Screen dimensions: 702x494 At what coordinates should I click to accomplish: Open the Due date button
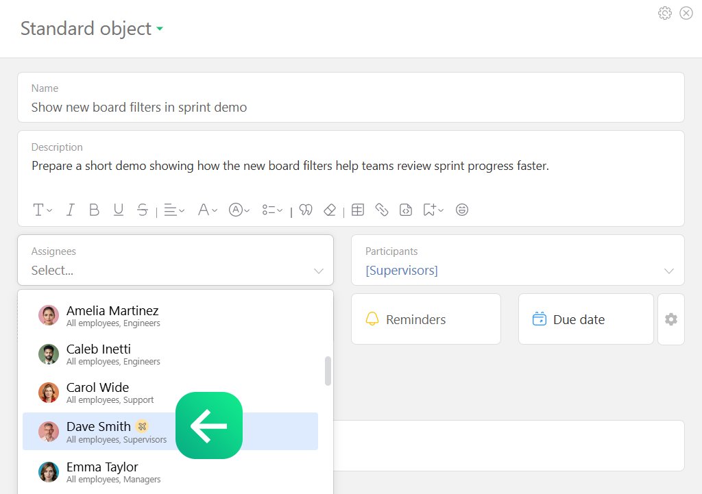tap(585, 319)
